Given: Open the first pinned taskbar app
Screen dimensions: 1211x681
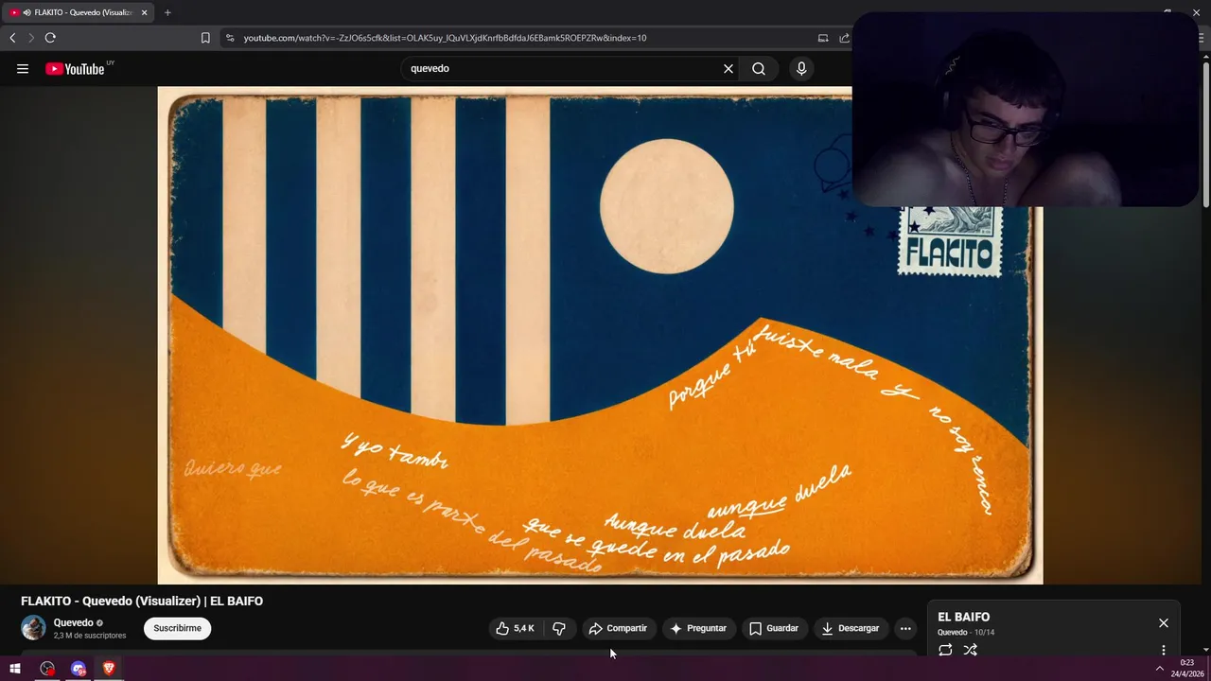Looking at the screenshot, I should pyautogui.click(x=47, y=669).
